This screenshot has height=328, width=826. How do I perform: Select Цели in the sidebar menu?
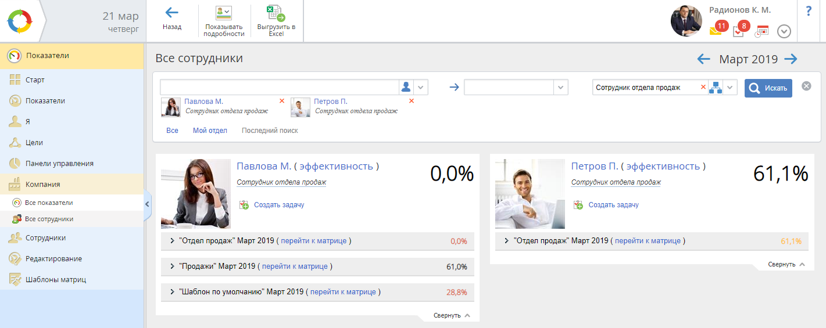point(34,143)
